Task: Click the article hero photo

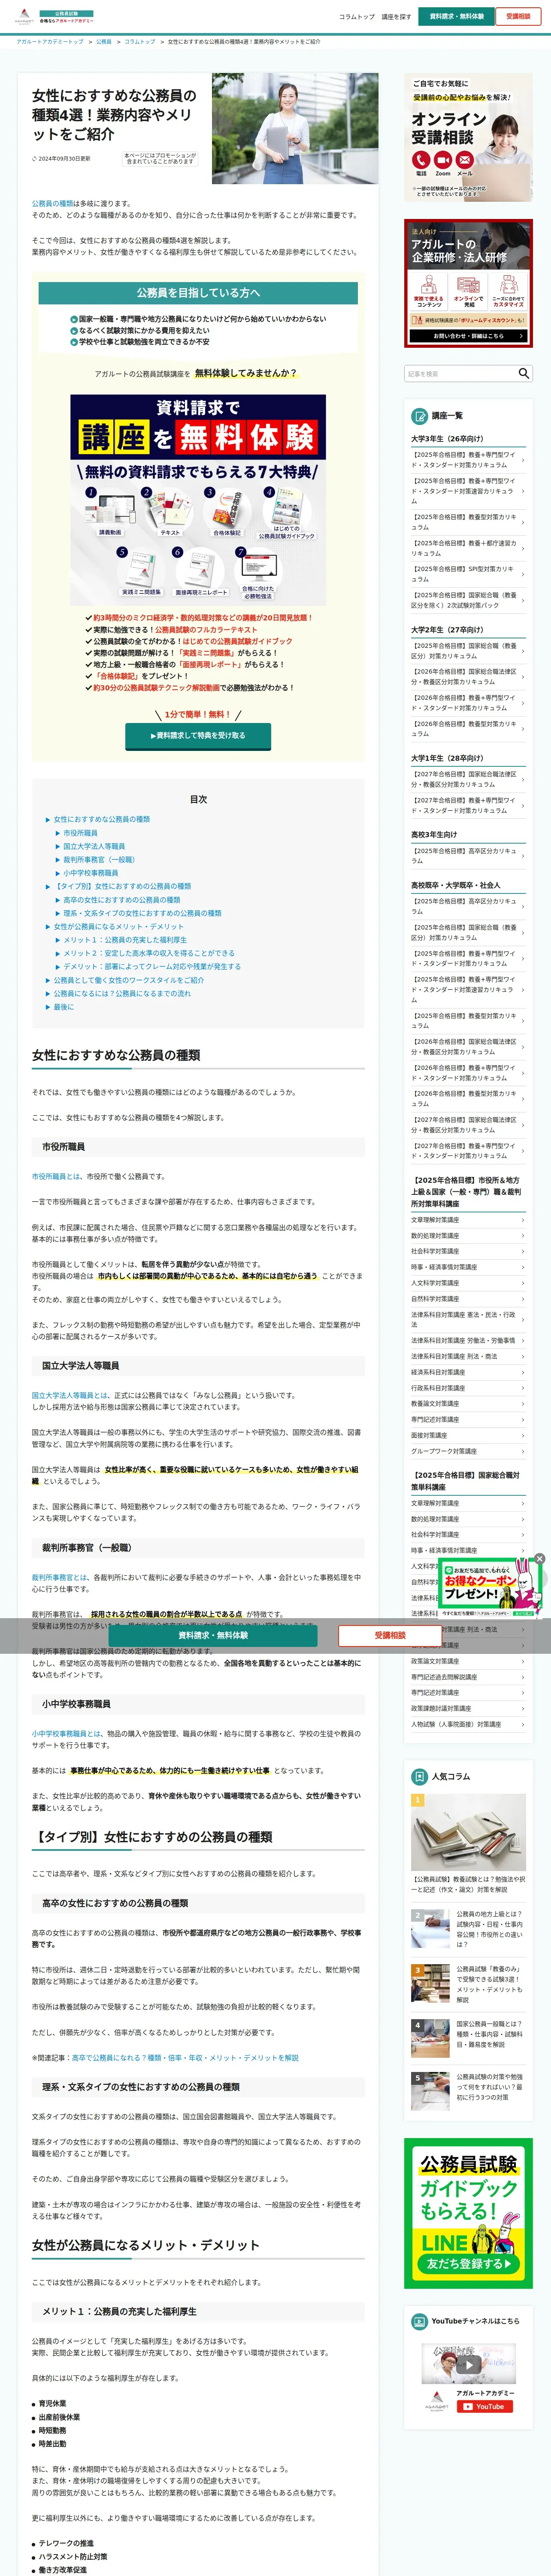Action: click(x=295, y=128)
